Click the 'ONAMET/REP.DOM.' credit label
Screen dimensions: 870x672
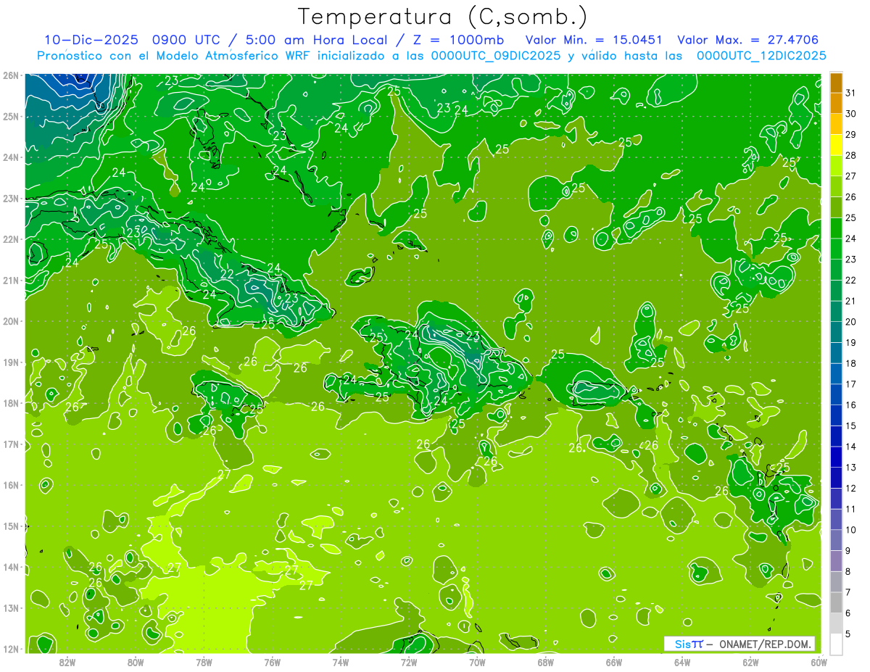click(x=766, y=644)
